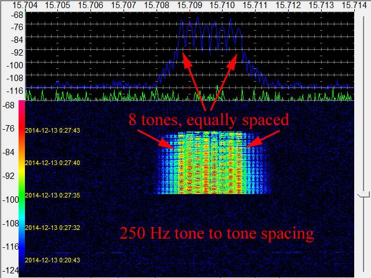371x278 pixels.
Task: Click the 2014-12-13 0:27:35 waterfall timestamp
Action: point(53,195)
